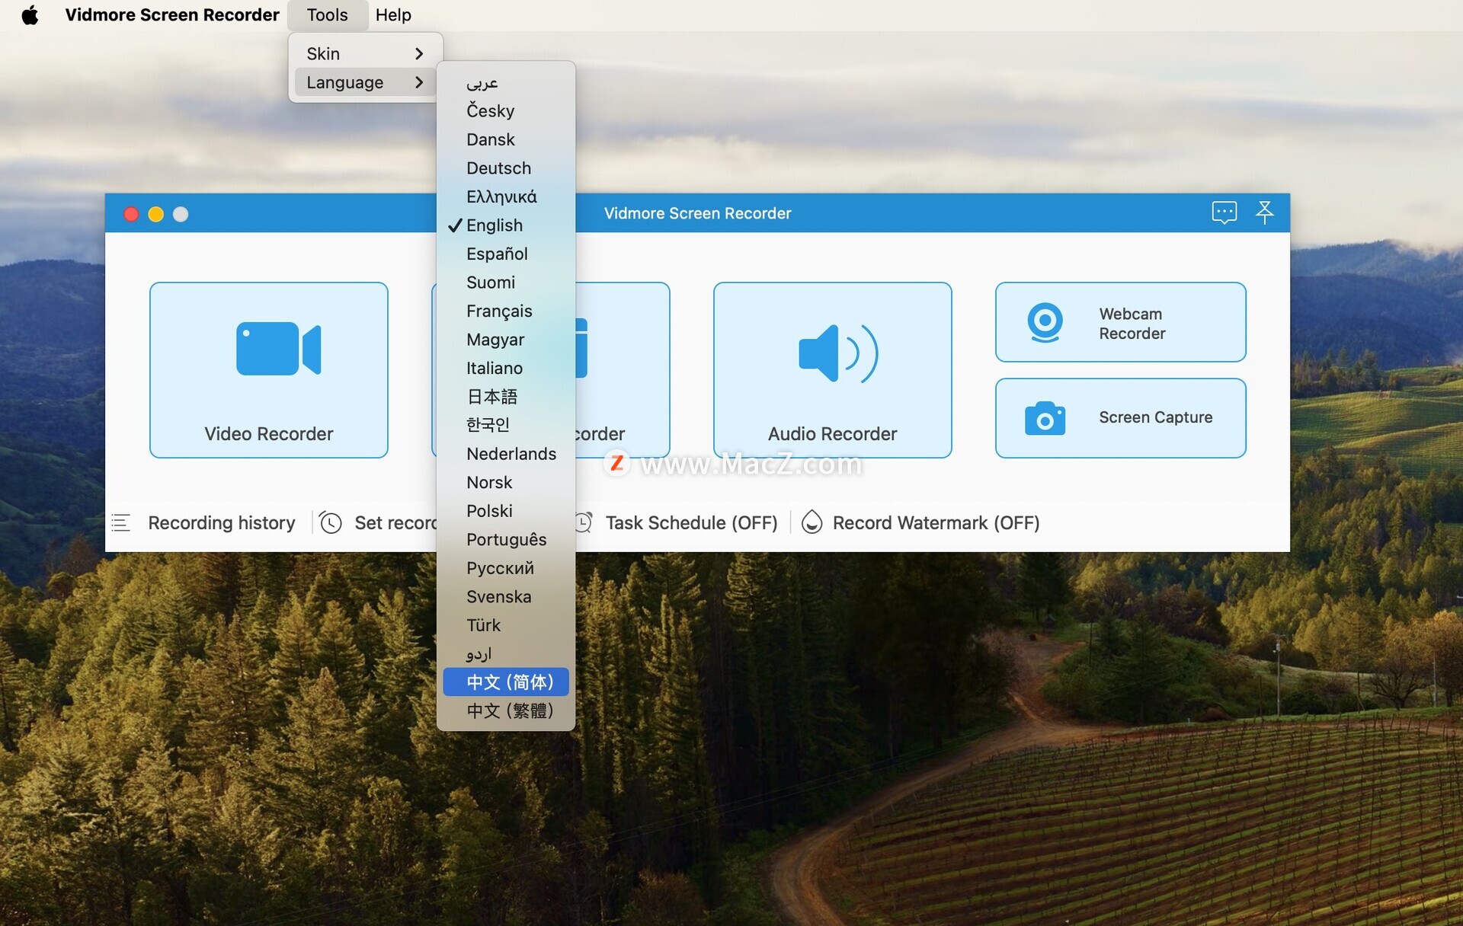Expand the Skin submenu arrow
This screenshot has height=926, width=1463.
(418, 53)
